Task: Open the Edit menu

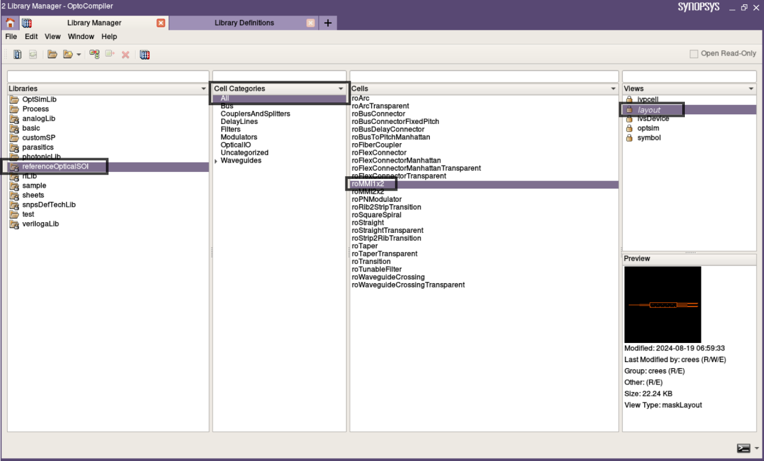Action: (32, 36)
